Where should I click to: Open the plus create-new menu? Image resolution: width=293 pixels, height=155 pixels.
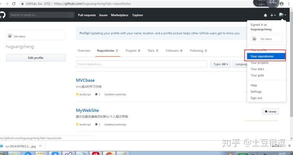[x=273, y=15]
